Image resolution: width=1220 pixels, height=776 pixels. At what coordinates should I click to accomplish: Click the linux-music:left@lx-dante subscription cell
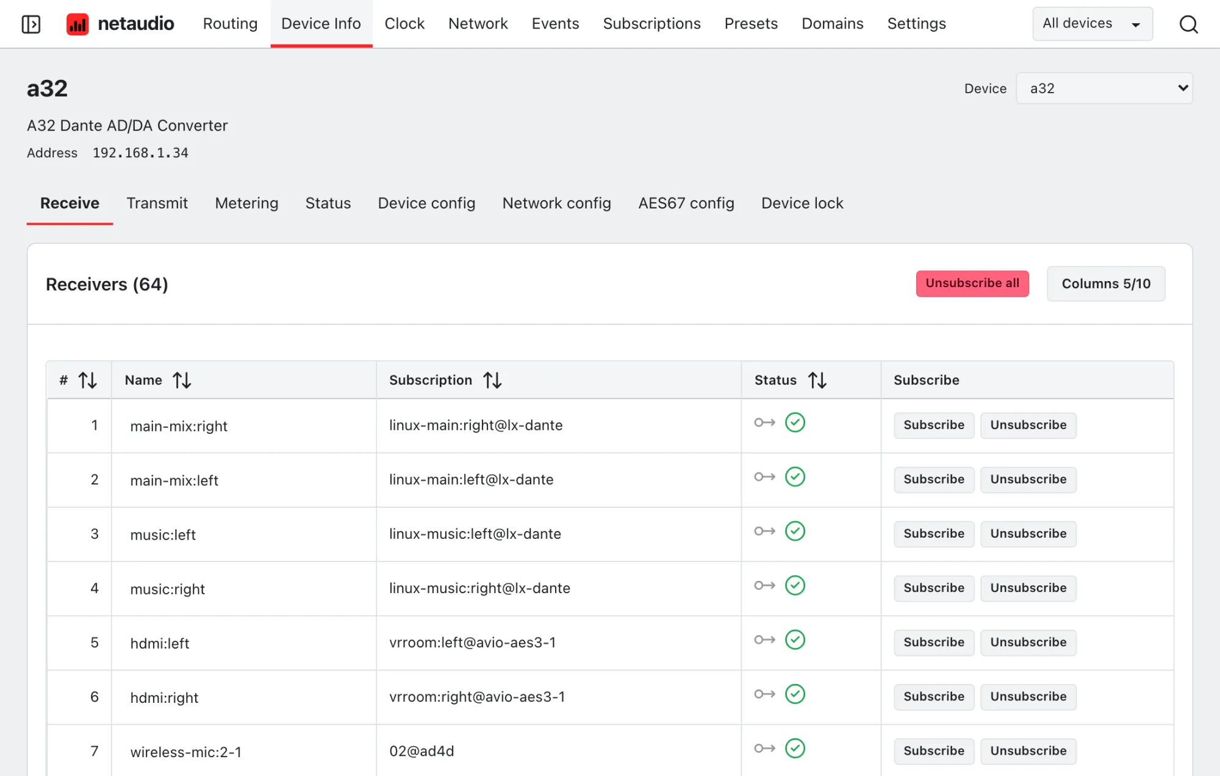(559, 534)
